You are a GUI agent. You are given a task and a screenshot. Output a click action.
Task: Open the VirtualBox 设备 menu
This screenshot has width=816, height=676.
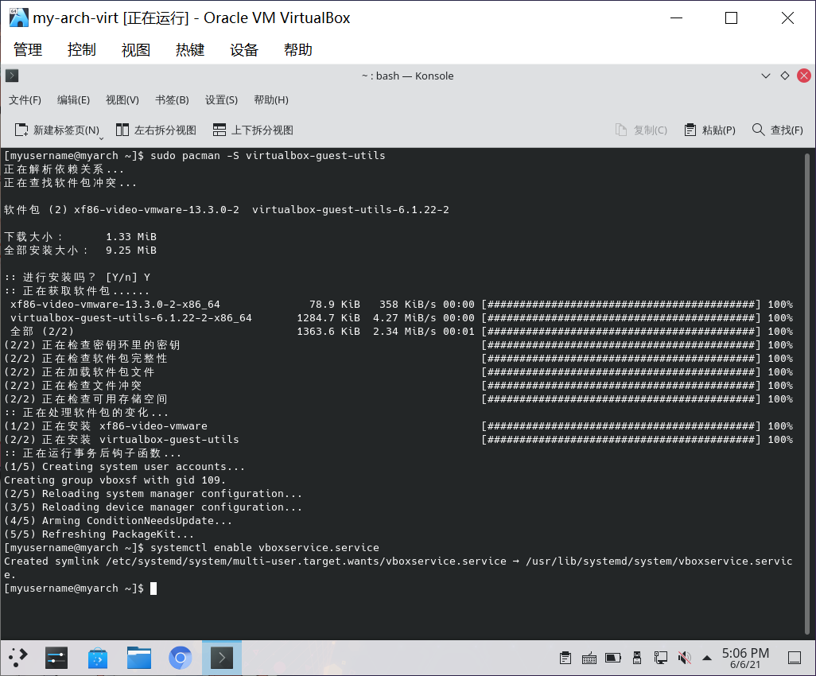point(244,49)
